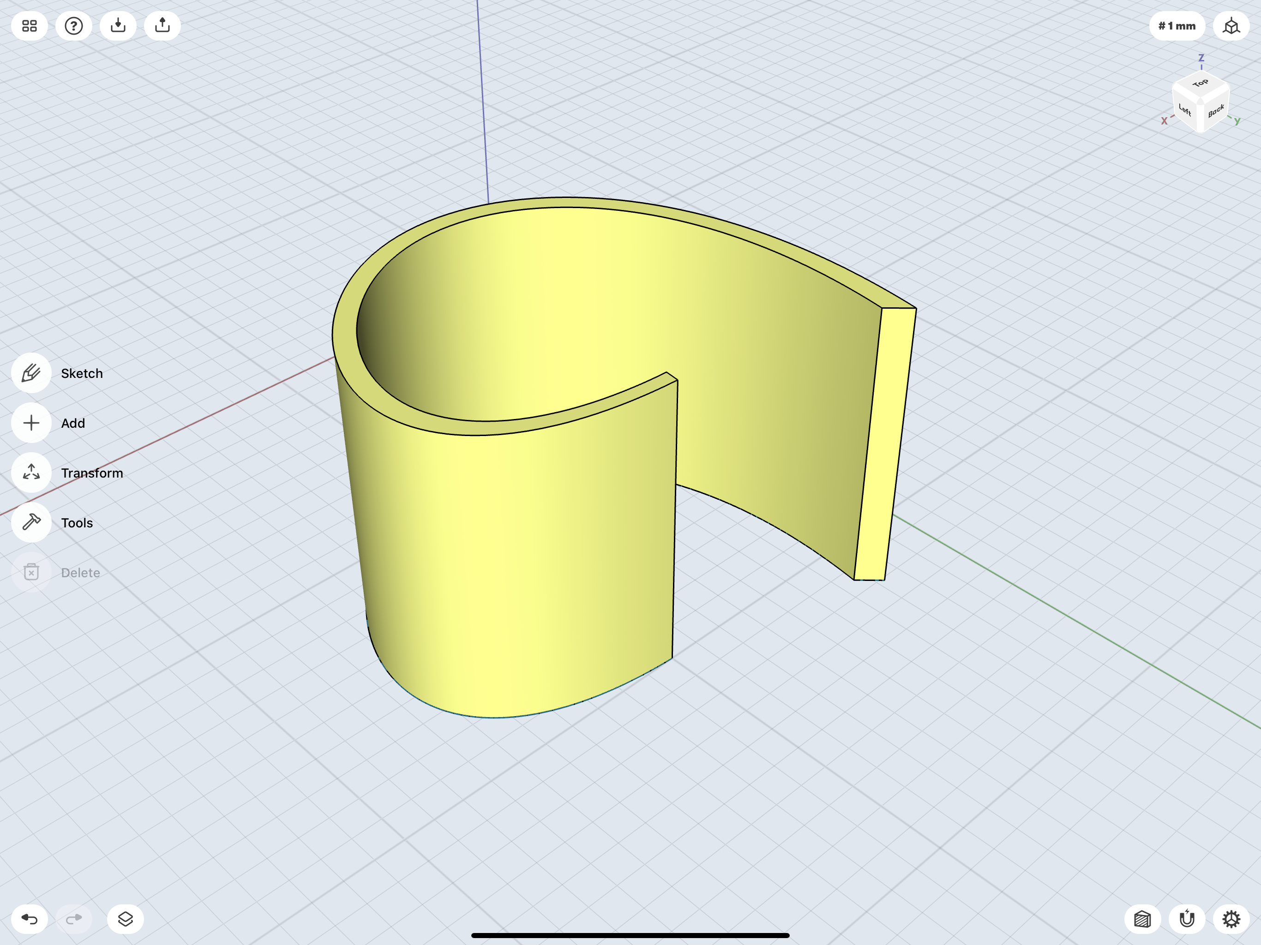The width and height of the screenshot is (1261, 945).
Task: Open the items layers panel
Action: [x=126, y=919]
